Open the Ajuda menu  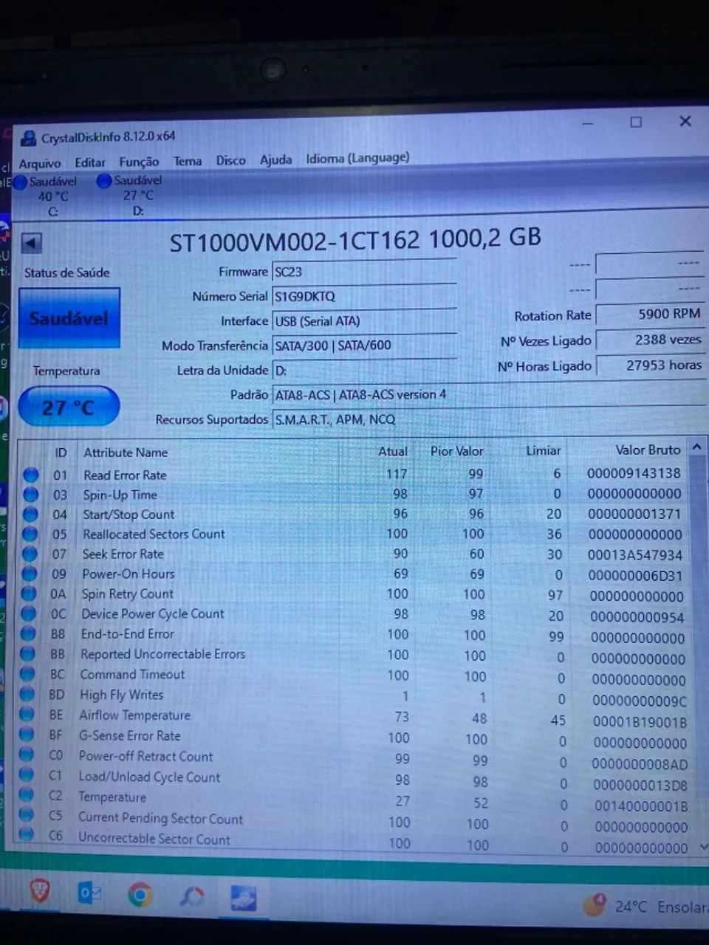coord(275,159)
